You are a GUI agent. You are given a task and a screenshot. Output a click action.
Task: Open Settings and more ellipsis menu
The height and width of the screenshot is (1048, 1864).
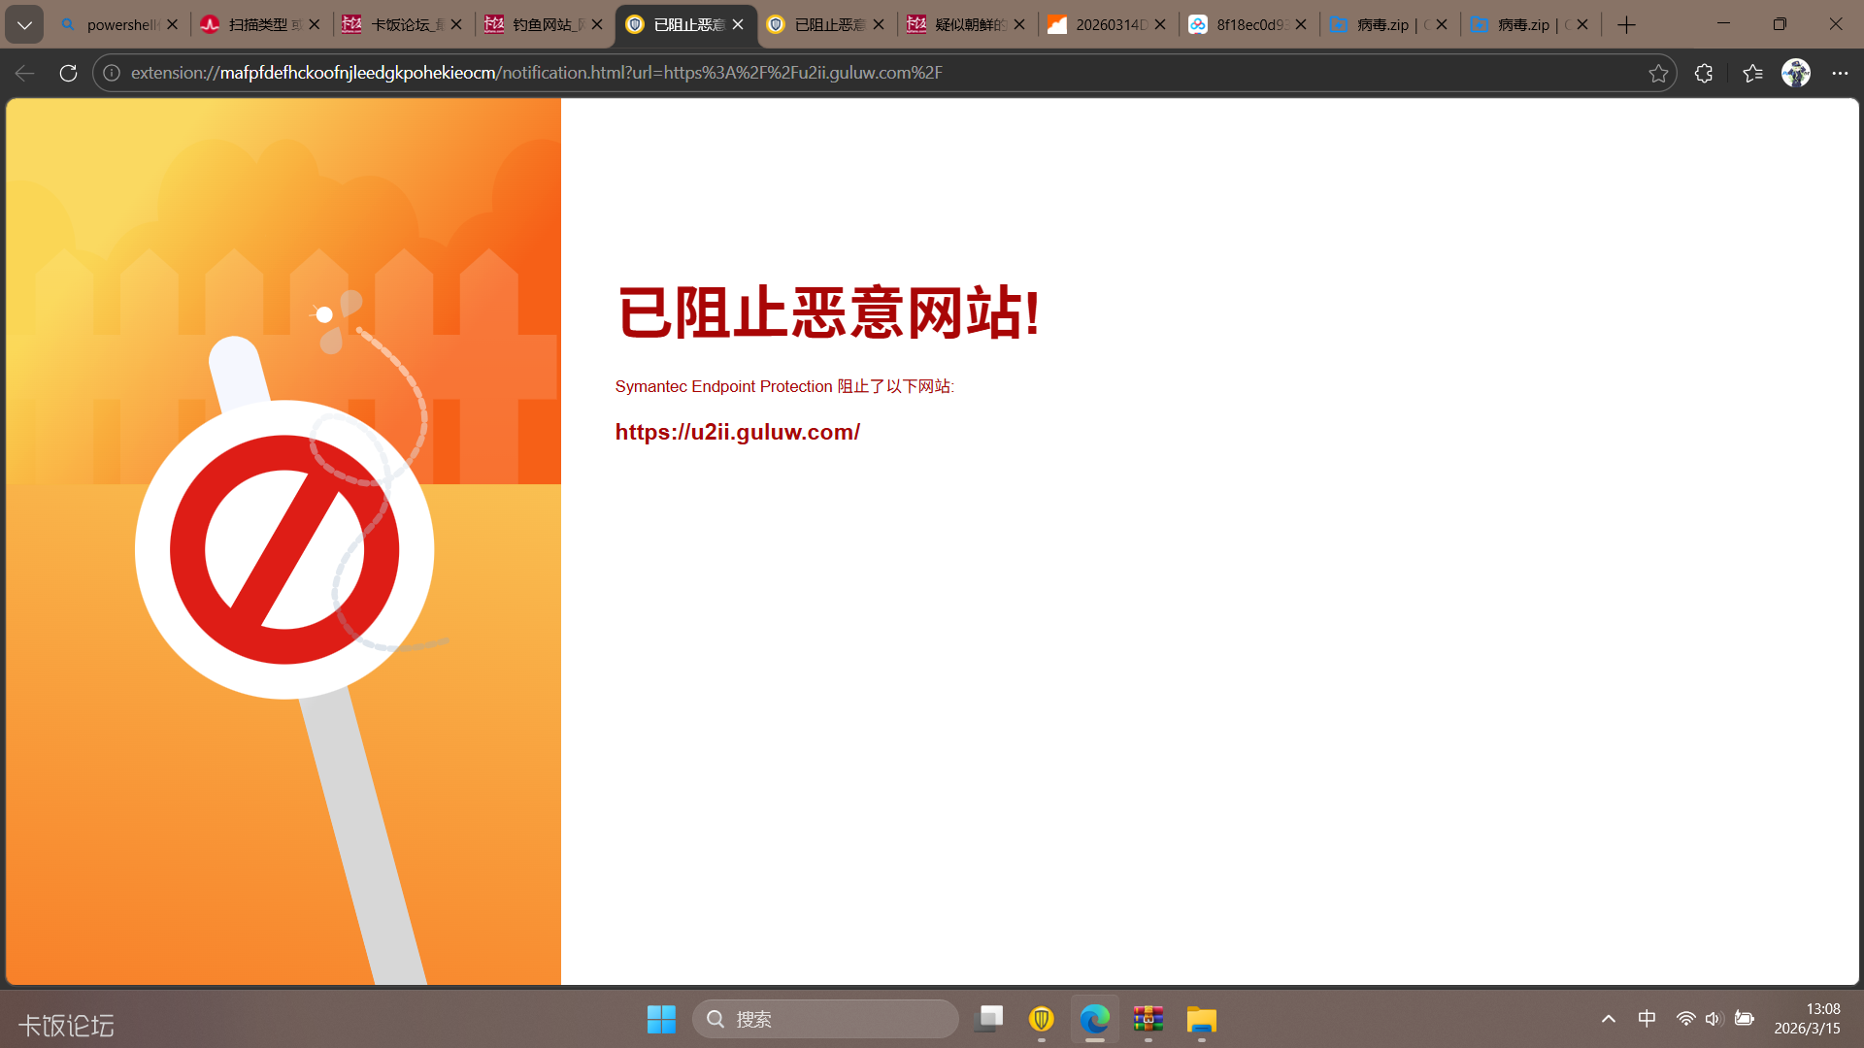point(1840,73)
